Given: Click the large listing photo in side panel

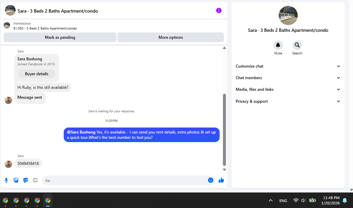Looking at the screenshot, I should pos(288,16).
